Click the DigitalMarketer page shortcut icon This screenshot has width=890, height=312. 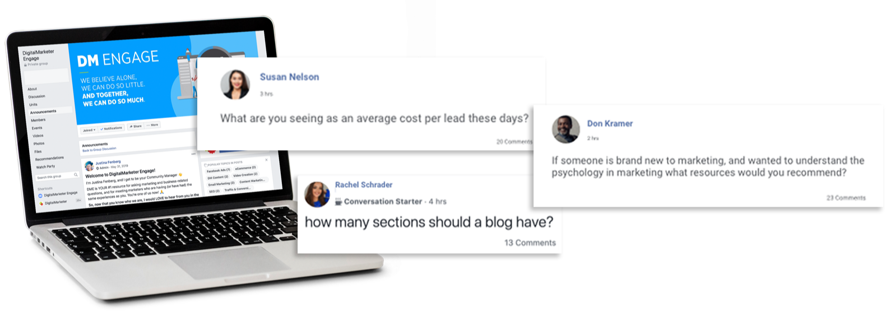click(41, 203)
